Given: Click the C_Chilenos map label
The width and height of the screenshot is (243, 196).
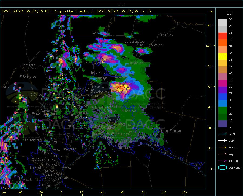Looking at the screenshot, I should [x=28, y=77].
